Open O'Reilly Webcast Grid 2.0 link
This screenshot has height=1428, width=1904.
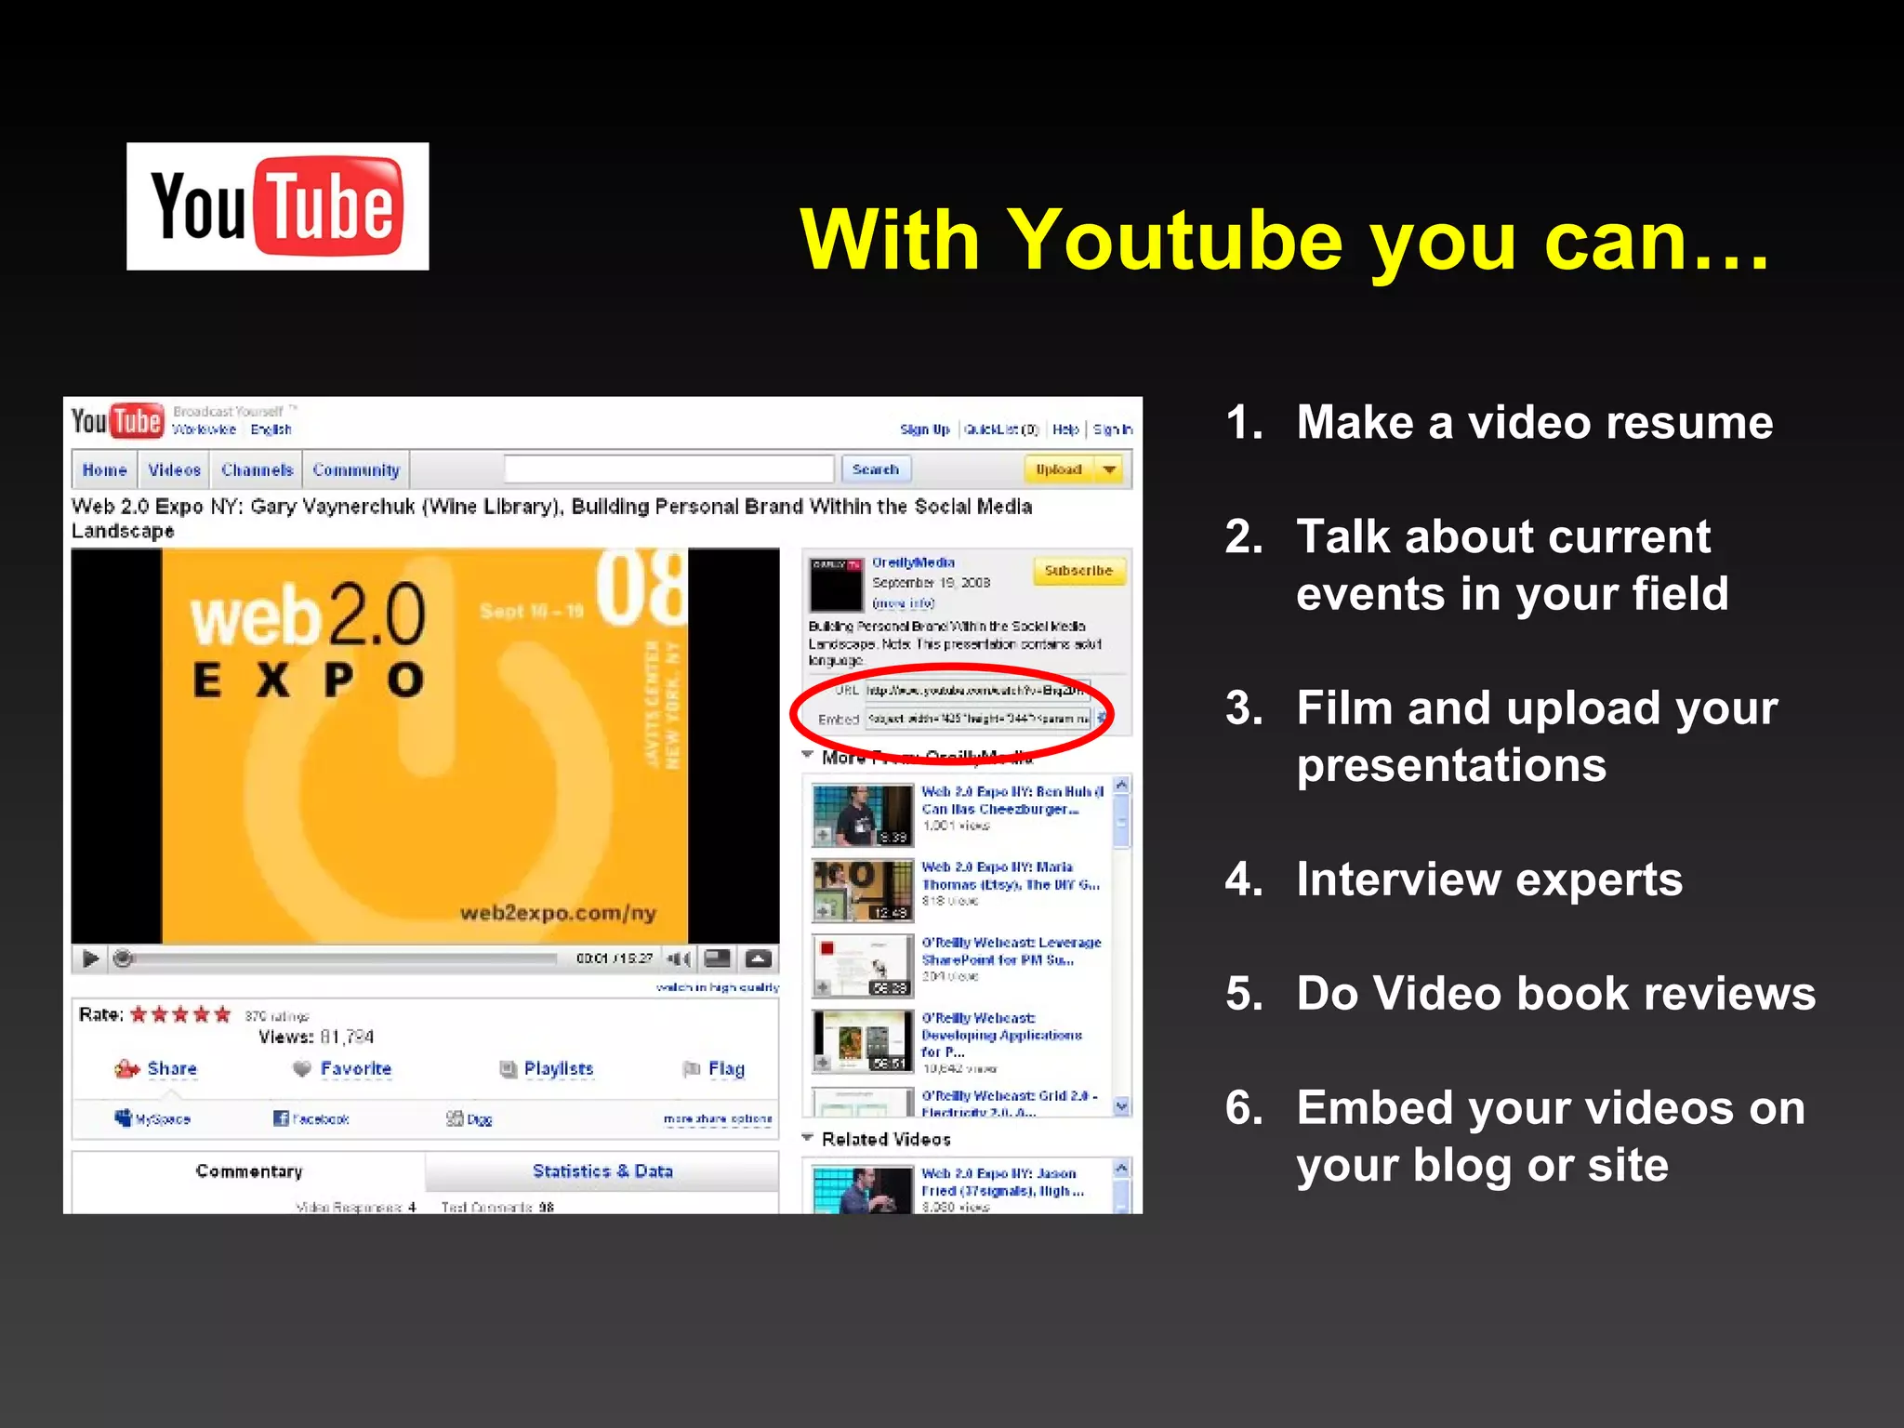coord(1010,1104)
